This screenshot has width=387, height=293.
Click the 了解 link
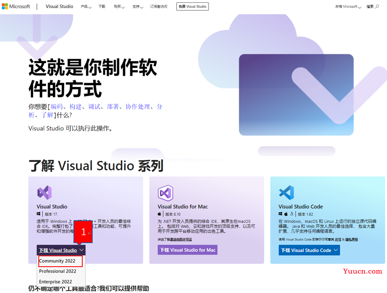click(x=48, y=115)
